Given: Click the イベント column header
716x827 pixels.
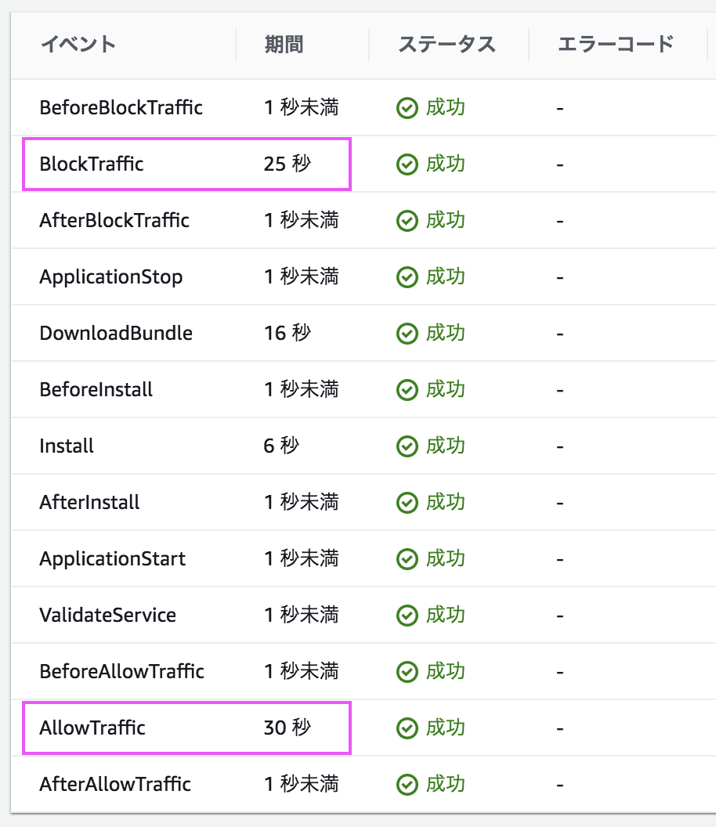Looking at the screenshot, I should [x=78, y=45].
